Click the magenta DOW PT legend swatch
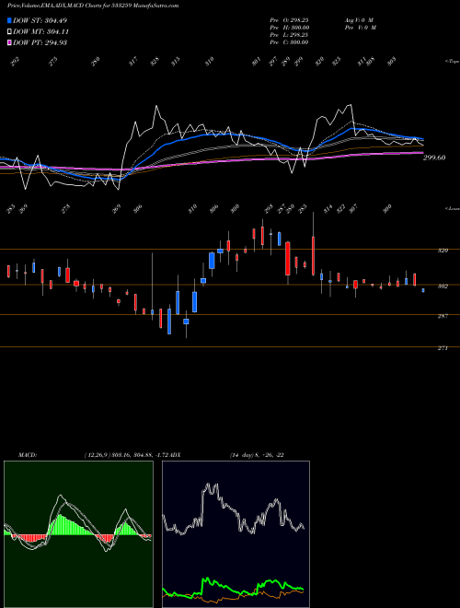Screen dimensions: 460x608 pos(9,42)
